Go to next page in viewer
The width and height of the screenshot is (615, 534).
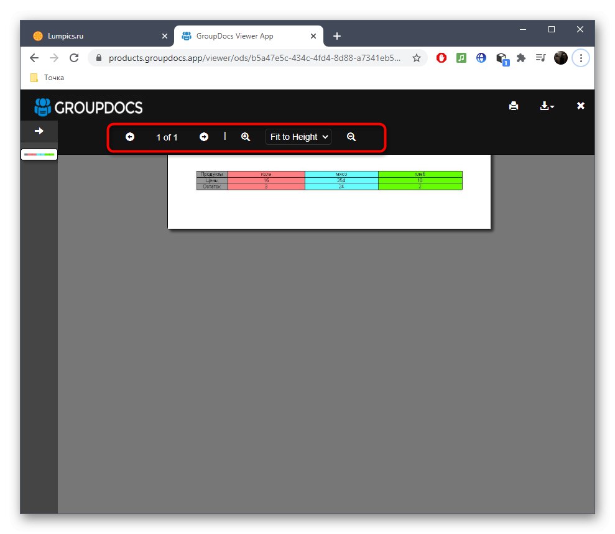point(204,137)
